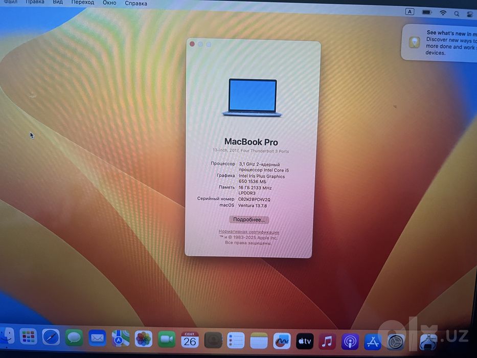The width and height of the screenshot is (477, 358).
Task: Open Messages app in Dock
Action: (x=74, y=338)
